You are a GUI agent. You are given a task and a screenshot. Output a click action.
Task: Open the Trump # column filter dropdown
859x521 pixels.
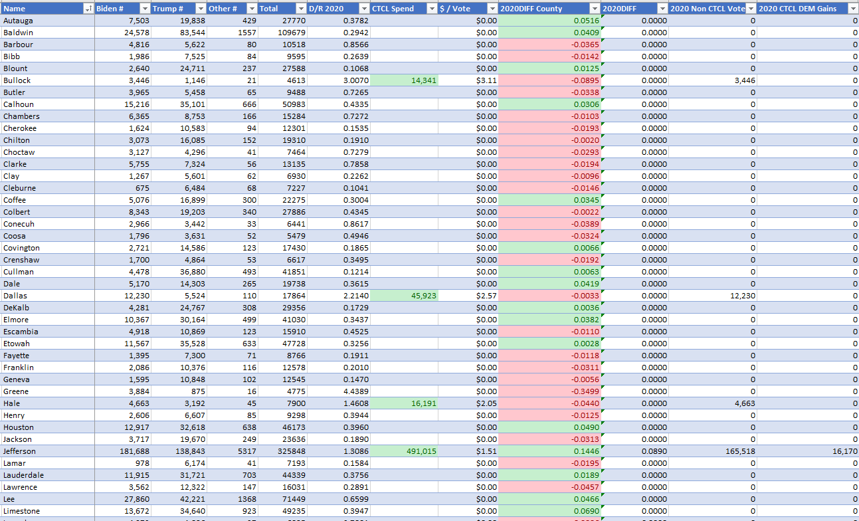click(x=201, y=9)
